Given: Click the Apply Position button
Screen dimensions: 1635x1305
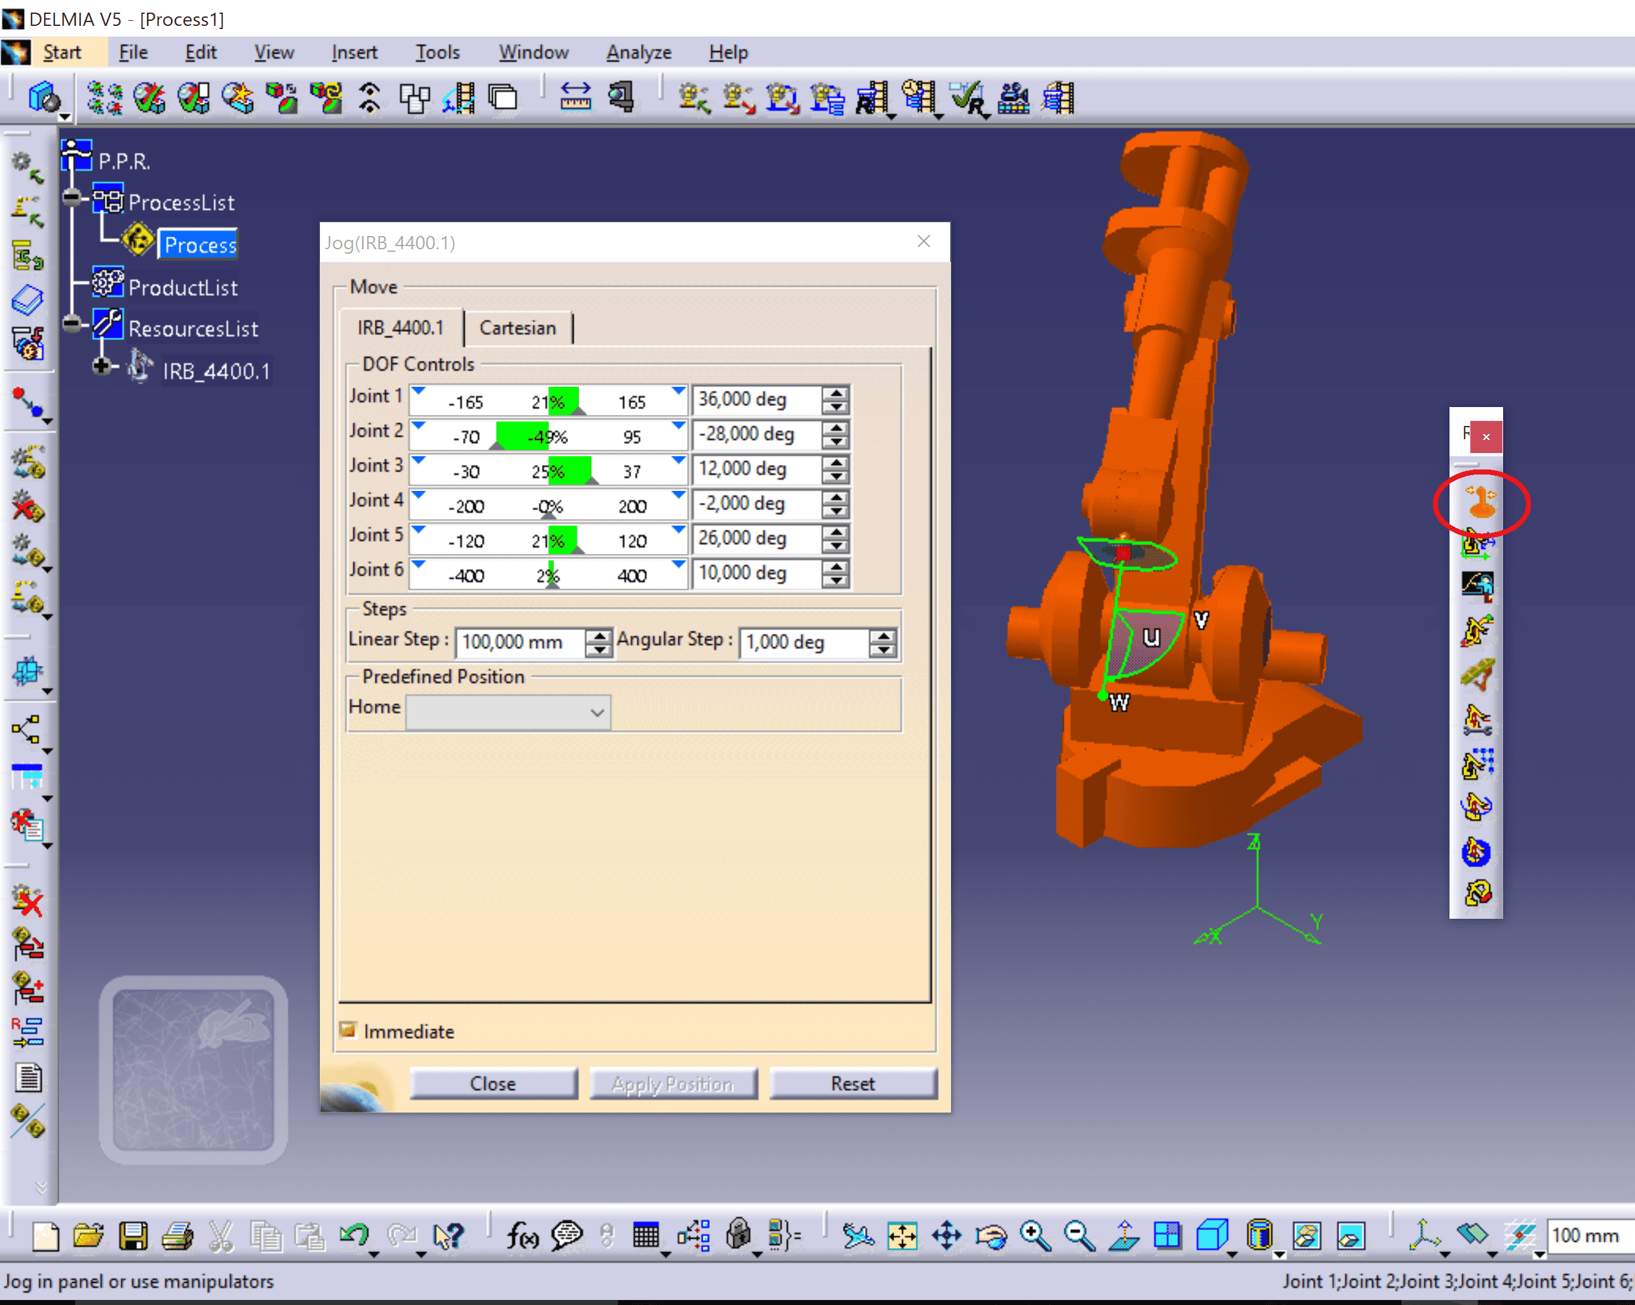Looking at the screenshot, I should click(673, 1083).
